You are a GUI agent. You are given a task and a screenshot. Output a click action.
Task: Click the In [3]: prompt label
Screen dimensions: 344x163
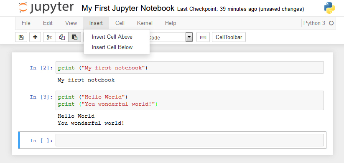coord(41,97)
